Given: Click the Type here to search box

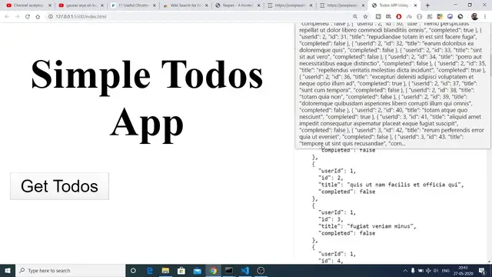Looking at the screenshot, I should [x=71, y=270].
